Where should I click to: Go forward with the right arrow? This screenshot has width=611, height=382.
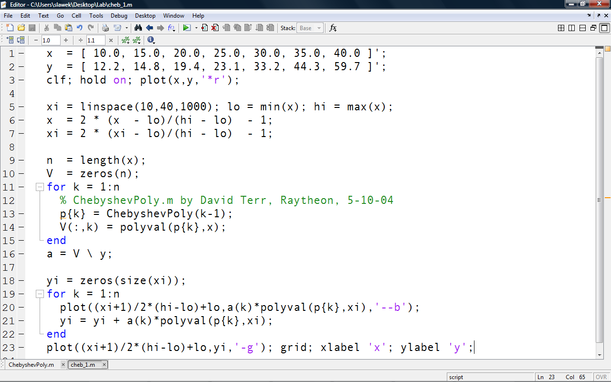(160, 28)
